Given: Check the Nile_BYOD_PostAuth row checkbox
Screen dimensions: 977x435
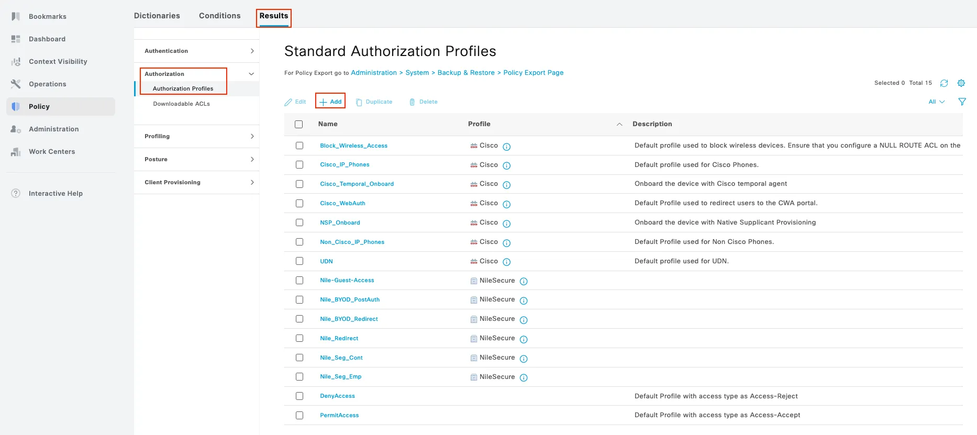Looking at the screenshot, I should point(299,299).
